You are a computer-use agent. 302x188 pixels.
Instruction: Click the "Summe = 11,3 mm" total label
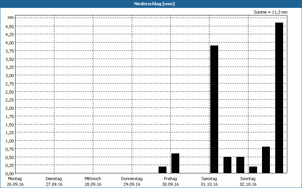[270, 12]
